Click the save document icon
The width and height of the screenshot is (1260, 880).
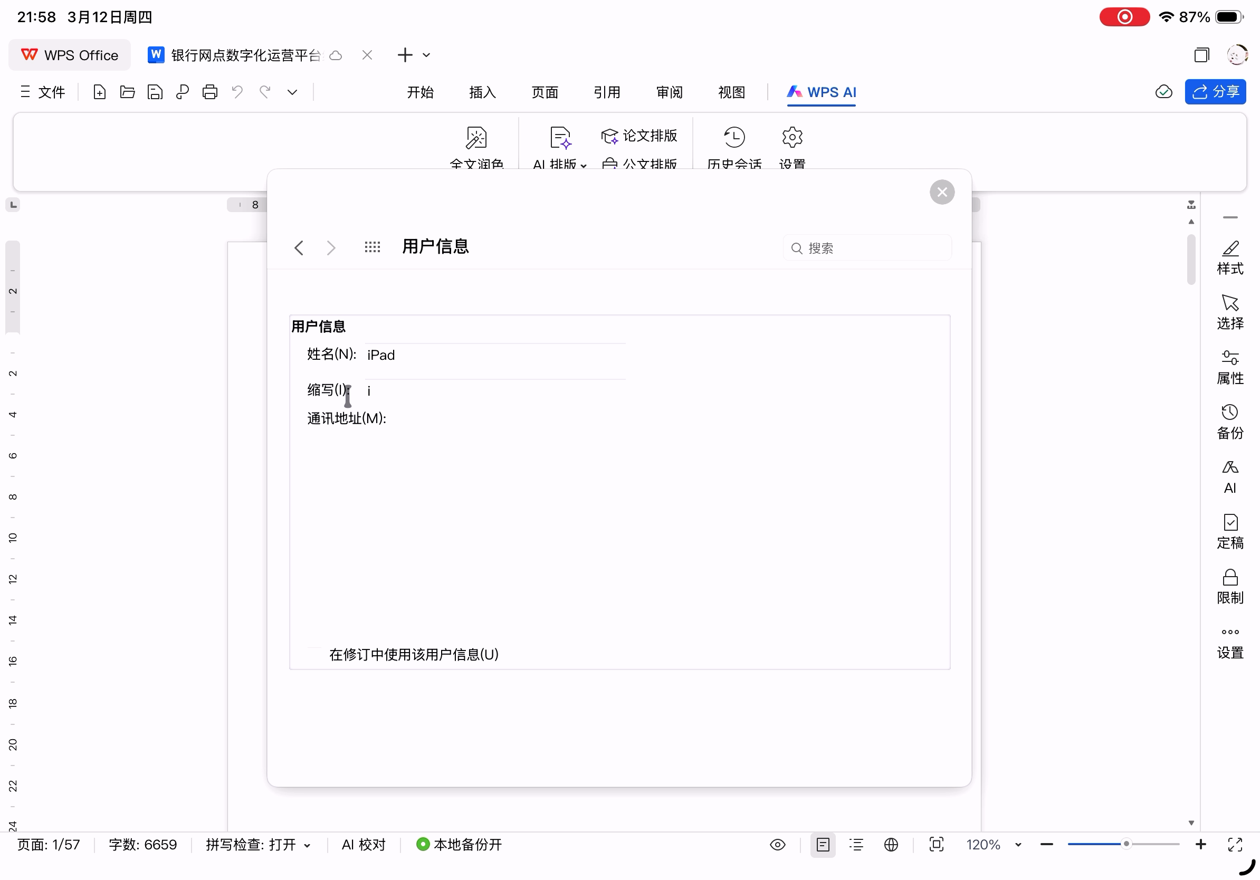point(155,92)
